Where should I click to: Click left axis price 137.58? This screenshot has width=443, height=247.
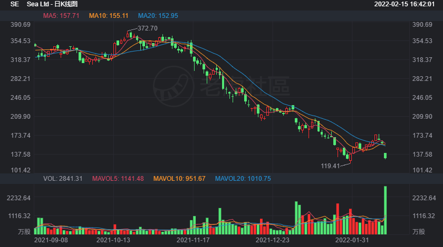pos(21,155)
